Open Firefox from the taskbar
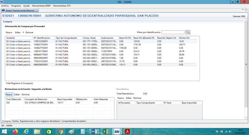249x135 pixels. [15, 132]
